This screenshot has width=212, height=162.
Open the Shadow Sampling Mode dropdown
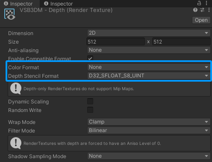tap(149, 156)
